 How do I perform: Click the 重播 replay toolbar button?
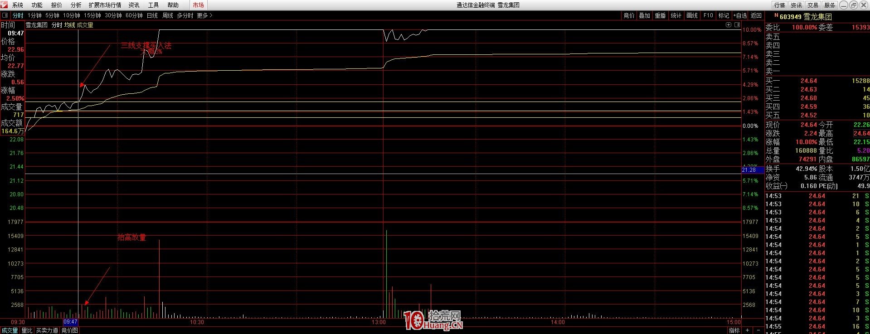coord(661,15)
